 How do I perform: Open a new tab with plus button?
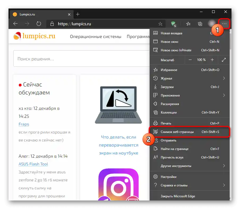[x=78, y=14]
